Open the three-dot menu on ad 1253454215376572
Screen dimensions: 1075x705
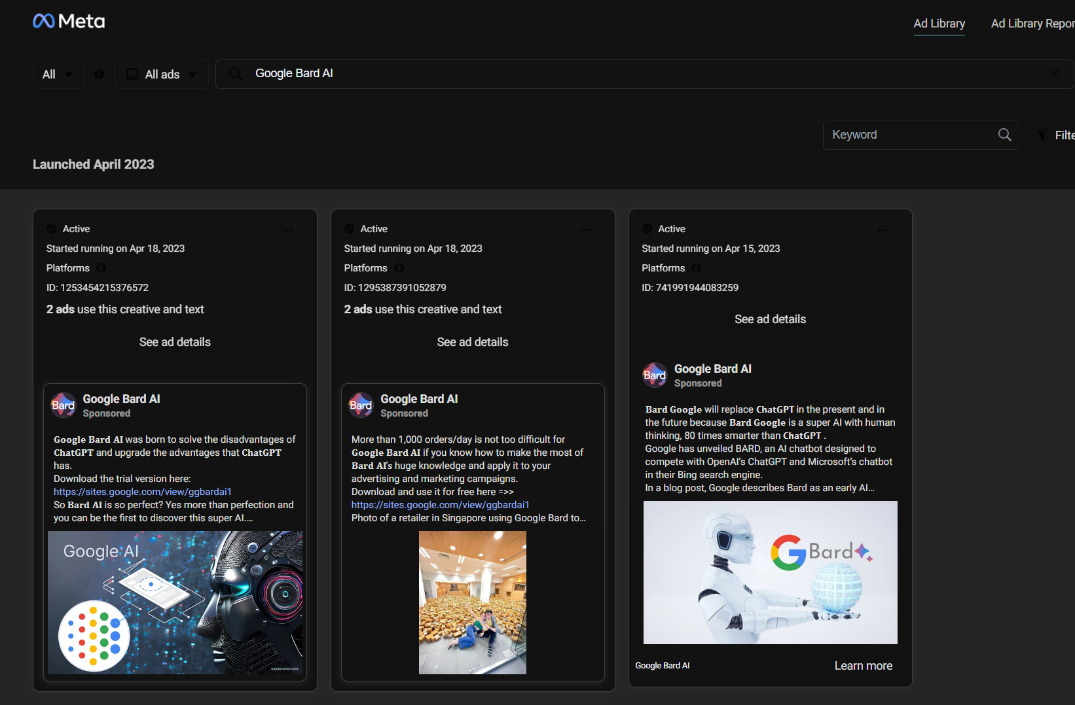287,230
